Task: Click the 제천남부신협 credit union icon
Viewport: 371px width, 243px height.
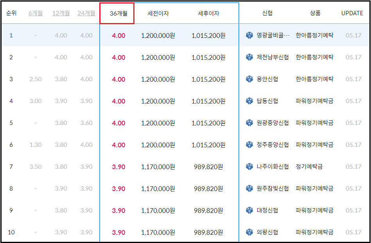Action: 249,57
